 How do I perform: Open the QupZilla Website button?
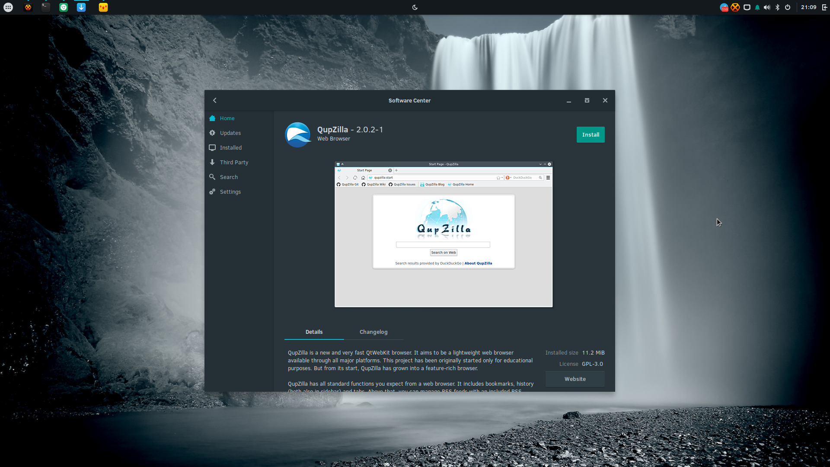[575, 379]
